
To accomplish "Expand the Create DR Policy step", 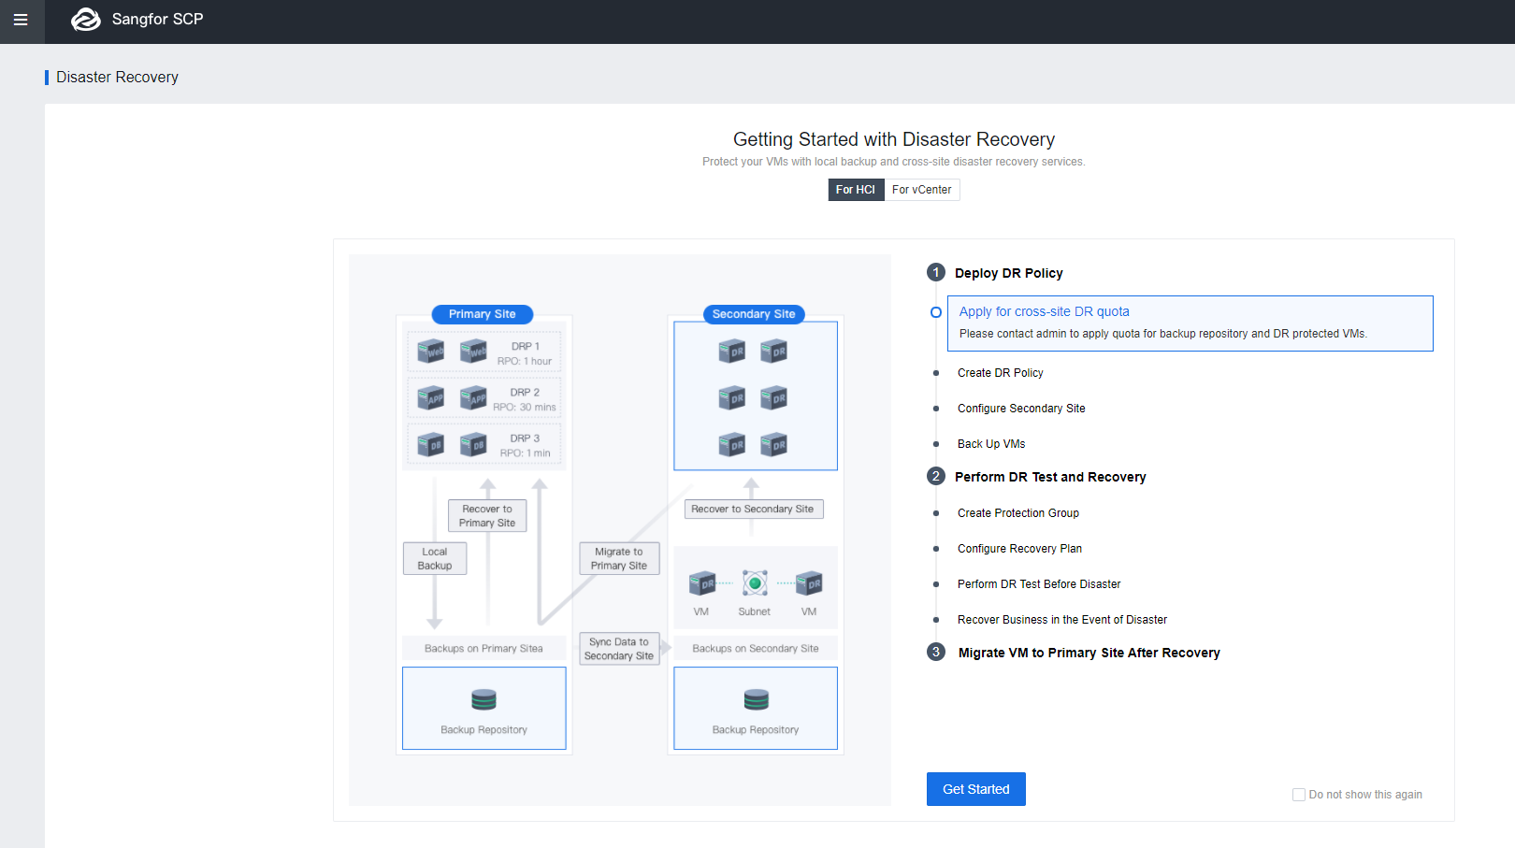I will point(1000,373).
